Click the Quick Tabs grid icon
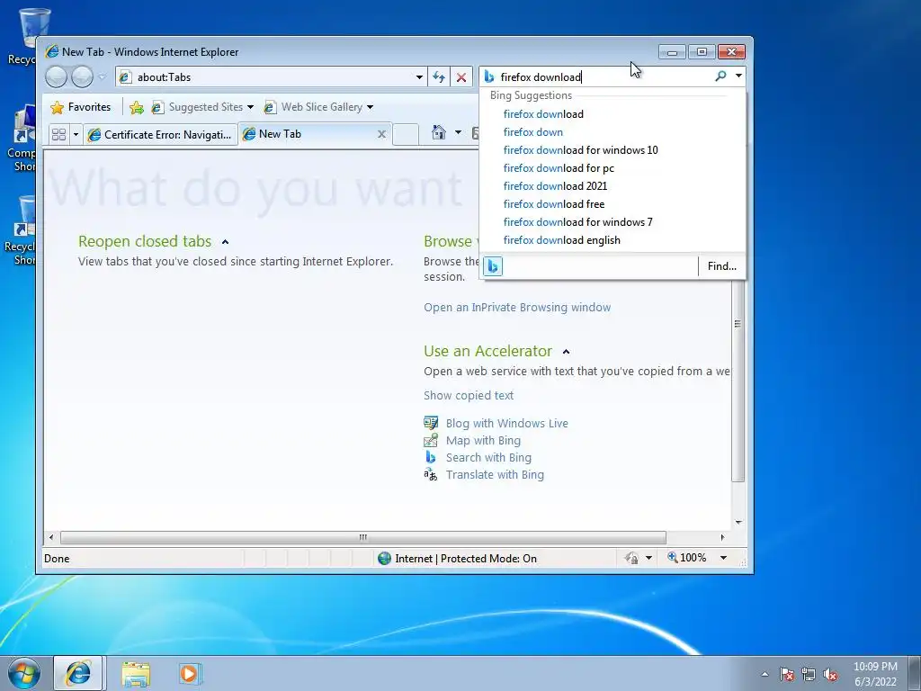Screen dimensions: 921x691 pos(58,135)
